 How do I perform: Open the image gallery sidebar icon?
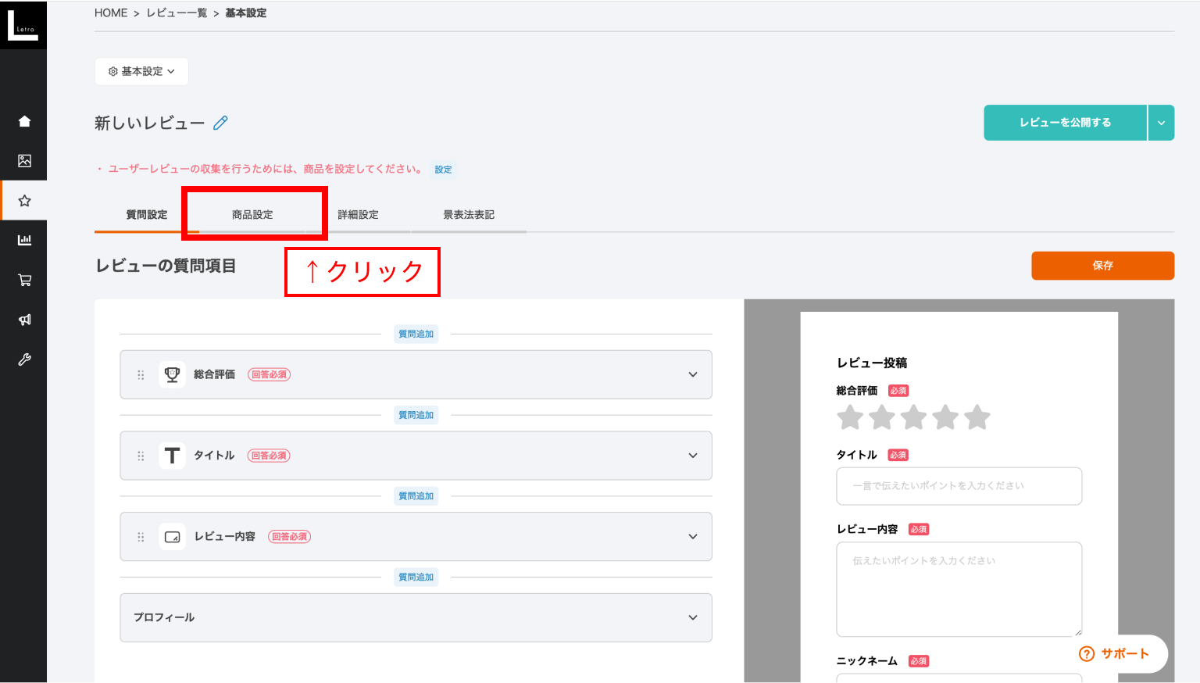click(24, 161)
